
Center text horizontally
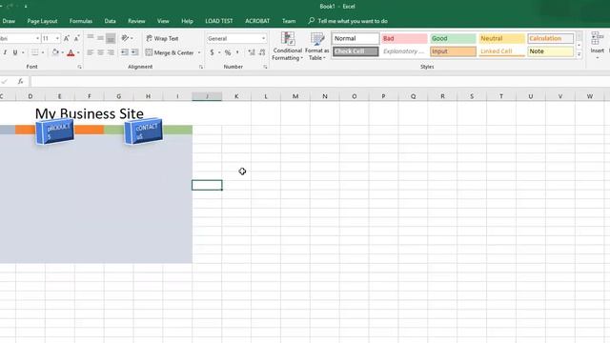(100, 52)
